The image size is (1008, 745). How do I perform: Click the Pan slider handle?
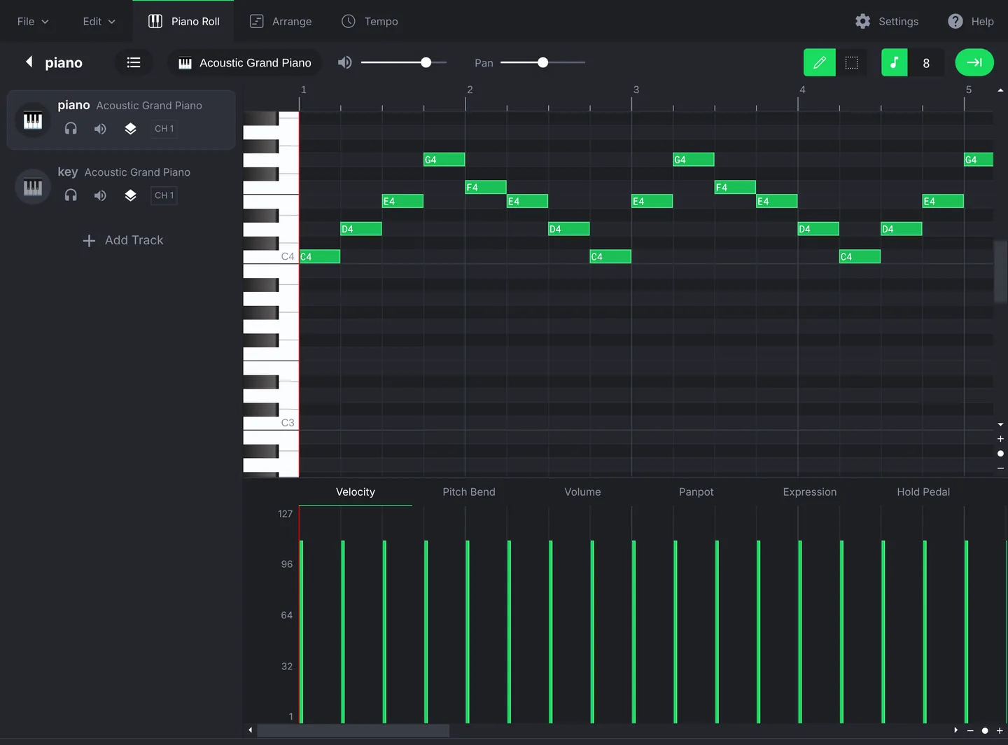(x=542, y=62)
